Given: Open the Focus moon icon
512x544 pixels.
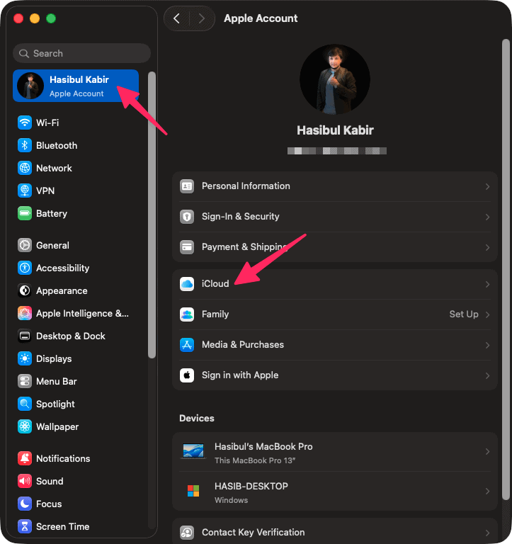Looking at the screenshot, I should (x=25, y=504).
